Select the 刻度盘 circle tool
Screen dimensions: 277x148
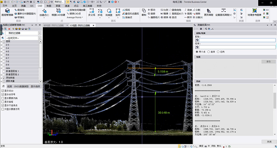tap(109, 12)
